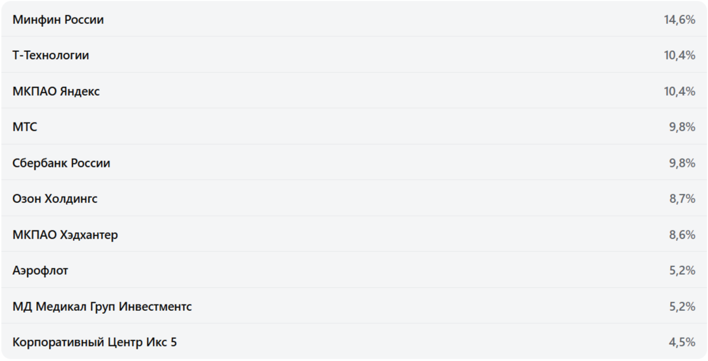Select the Т-Технологии holding name
708x361 pixels.
51,55
